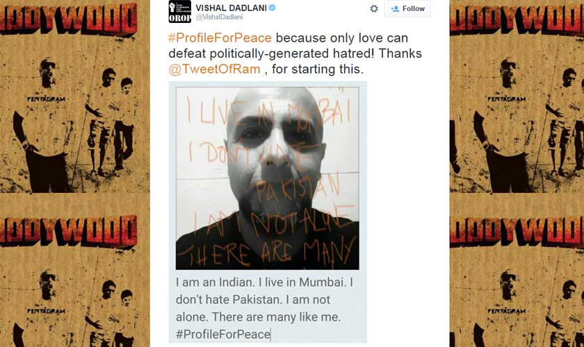The height and width of the screenshot is (347, 584).
Task: Click the #ProfileForPeace hashtag in the caption
Action: (223, 334)
